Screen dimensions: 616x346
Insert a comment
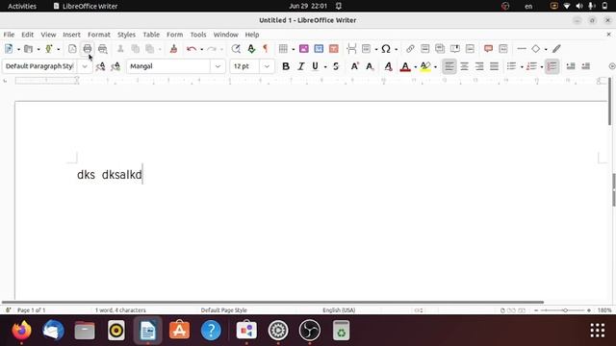point(488,49)
